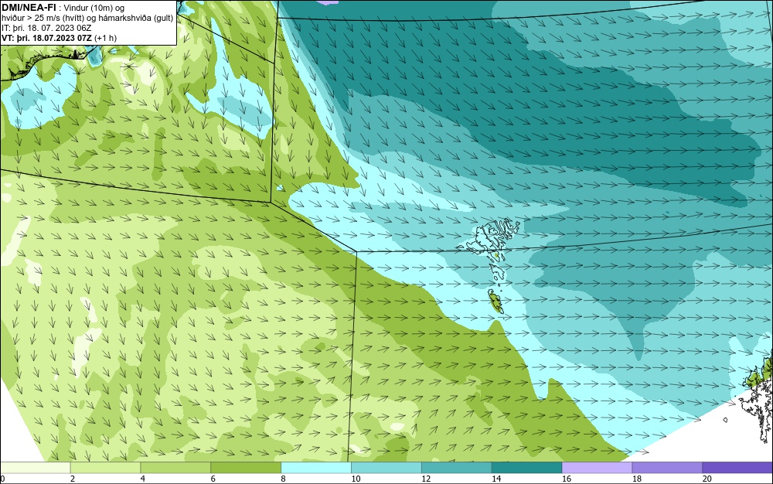Image resolution: width=773 pixels, height=484 pixels.
Task: Click the 'VT: þri. 18.07.2023 07Z' valid time
Action: (46, 38)
